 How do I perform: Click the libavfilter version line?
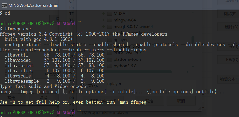(x=55, y=71)
